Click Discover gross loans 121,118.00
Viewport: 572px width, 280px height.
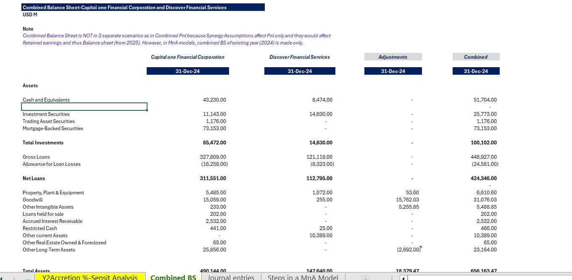pyautogui.click(x=319, y=157)
